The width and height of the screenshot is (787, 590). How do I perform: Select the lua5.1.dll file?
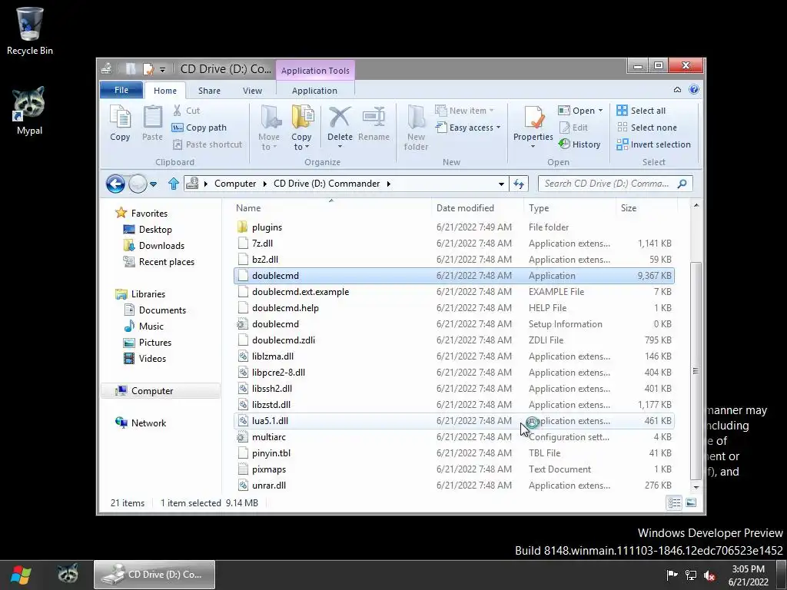[454, 421]
